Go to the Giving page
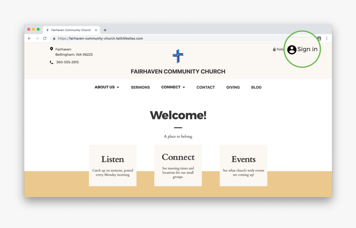Image resolution: width=356 pixels, height=228 pixels. [233, 87]
